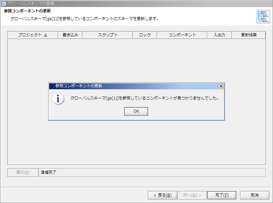This screenshot has height=203, width=273.
Task: Go back with the 戻る(B) button
Action: (x=162, y=195)
